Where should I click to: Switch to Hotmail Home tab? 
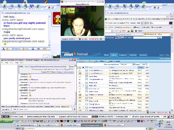pos(106,55)
